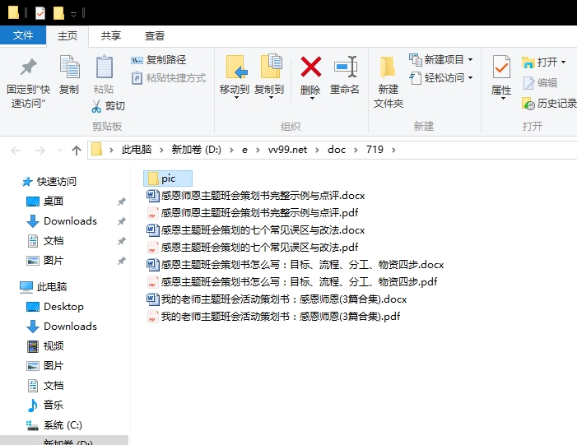
Task: Open 视频 under 此电脑
Action: coord(45,345)
